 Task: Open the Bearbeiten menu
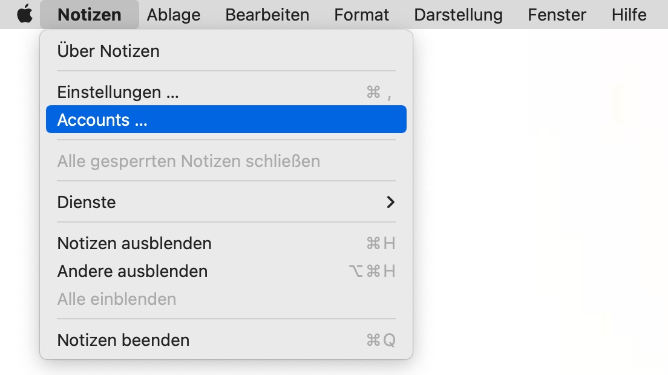[267, 15]
